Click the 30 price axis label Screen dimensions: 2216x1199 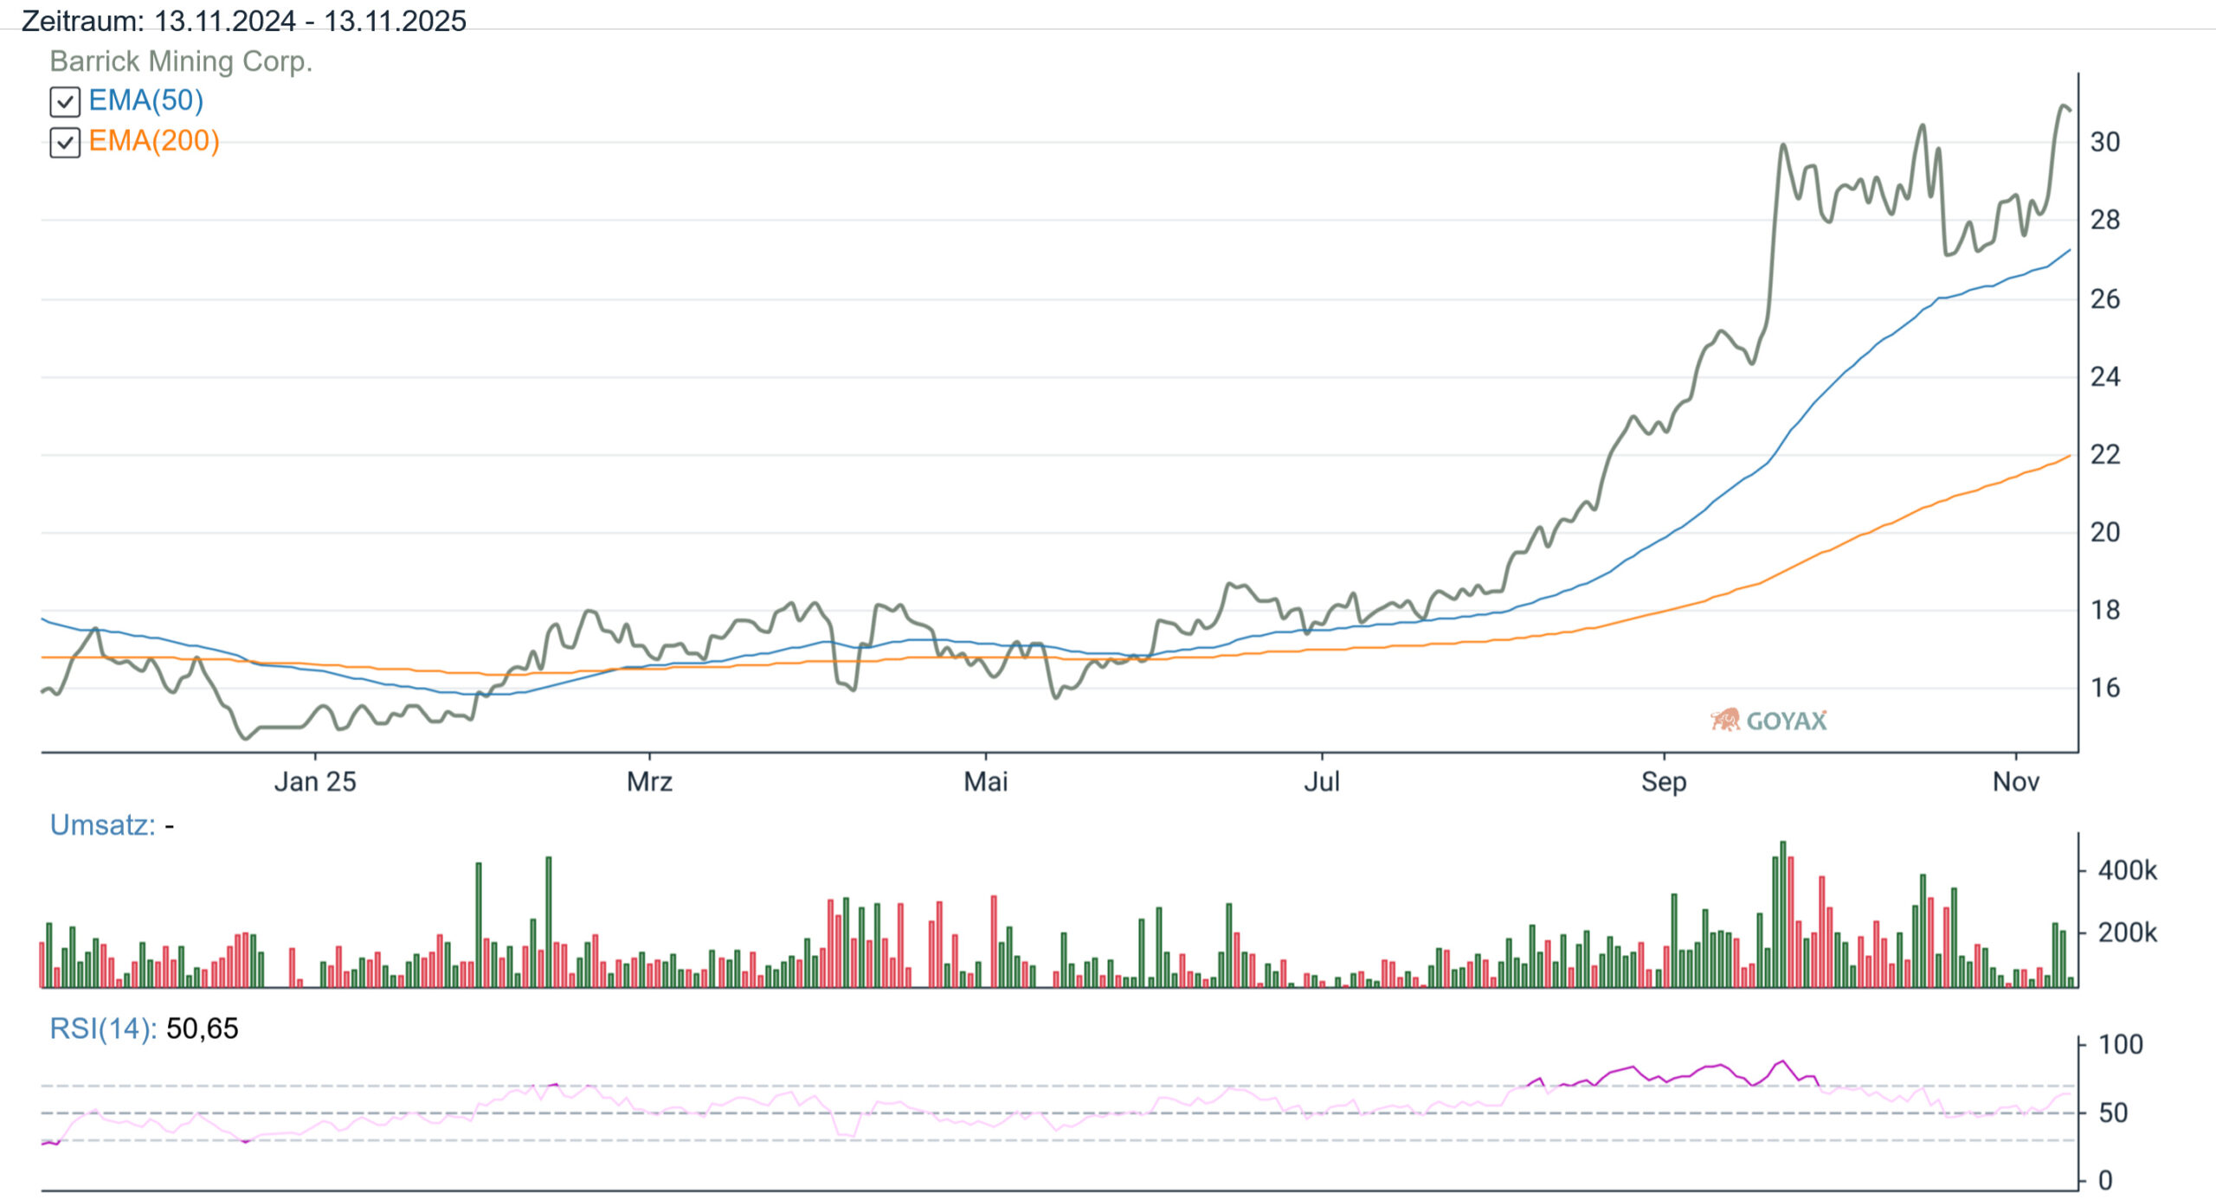click(x=2105, y=142)
